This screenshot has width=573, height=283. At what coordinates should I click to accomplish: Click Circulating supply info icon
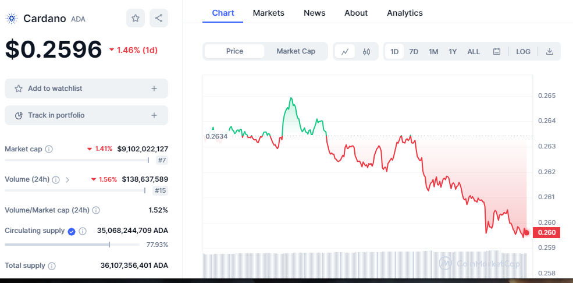[83, 231]
